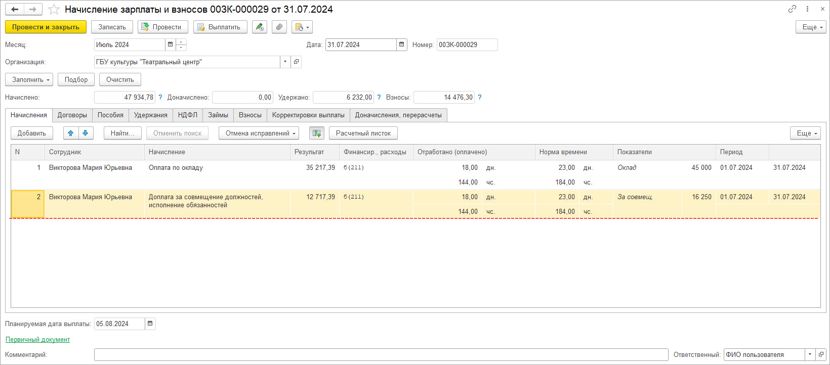Switch to the Взносы tab
The height and width of the screenshot is (365, 830).
(250, 115)
